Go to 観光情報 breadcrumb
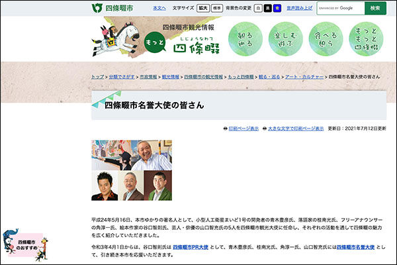 171,77
